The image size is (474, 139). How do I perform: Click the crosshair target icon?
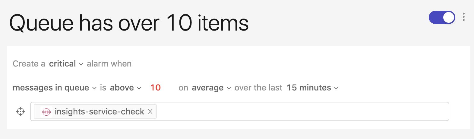21,111
